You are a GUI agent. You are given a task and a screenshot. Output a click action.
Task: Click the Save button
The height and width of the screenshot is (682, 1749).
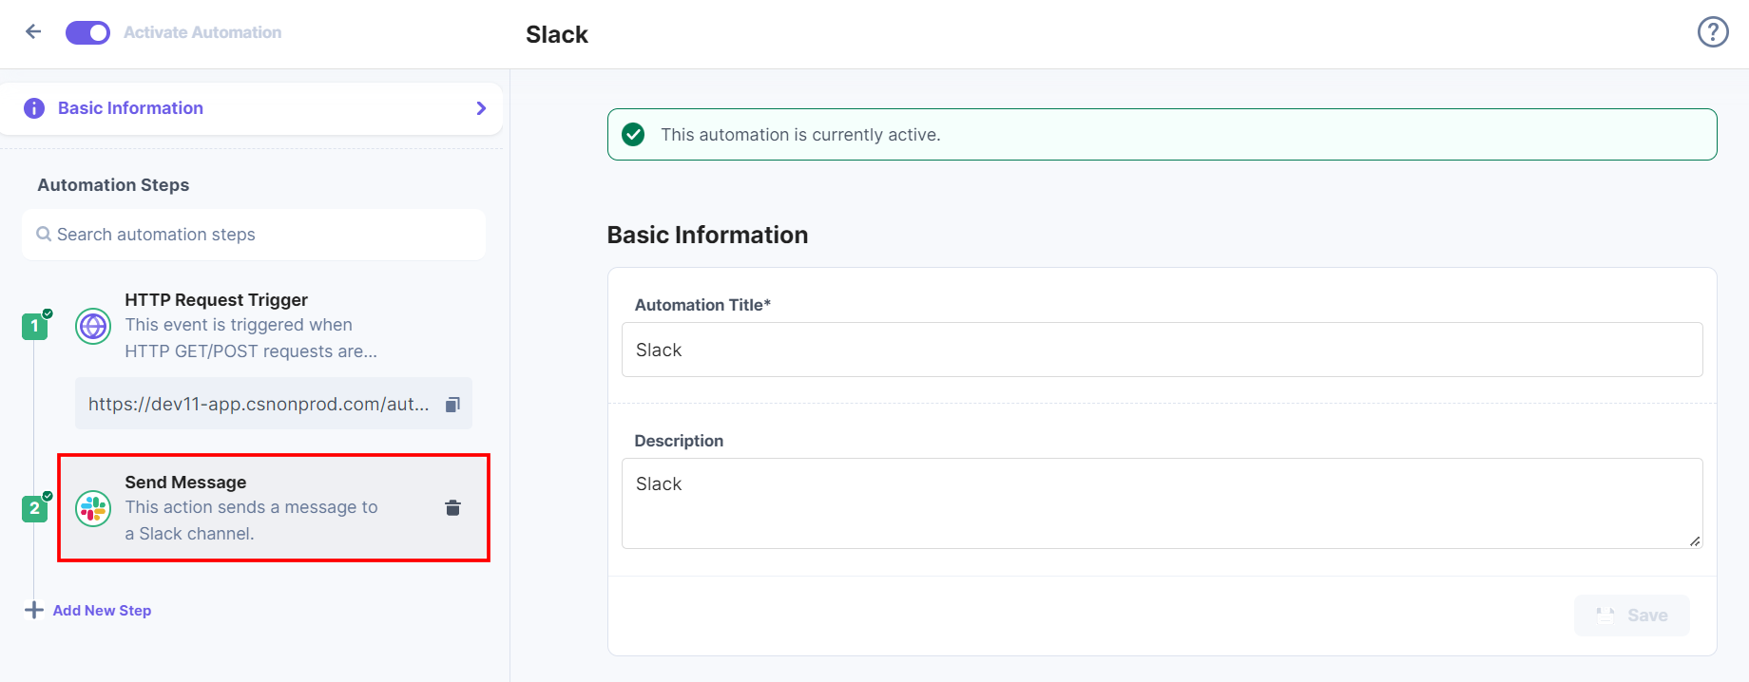1631,616
